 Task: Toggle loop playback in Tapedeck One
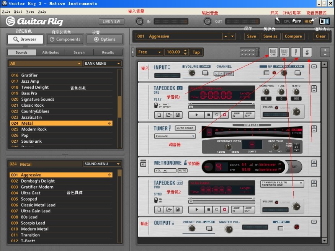pos(216,115)
